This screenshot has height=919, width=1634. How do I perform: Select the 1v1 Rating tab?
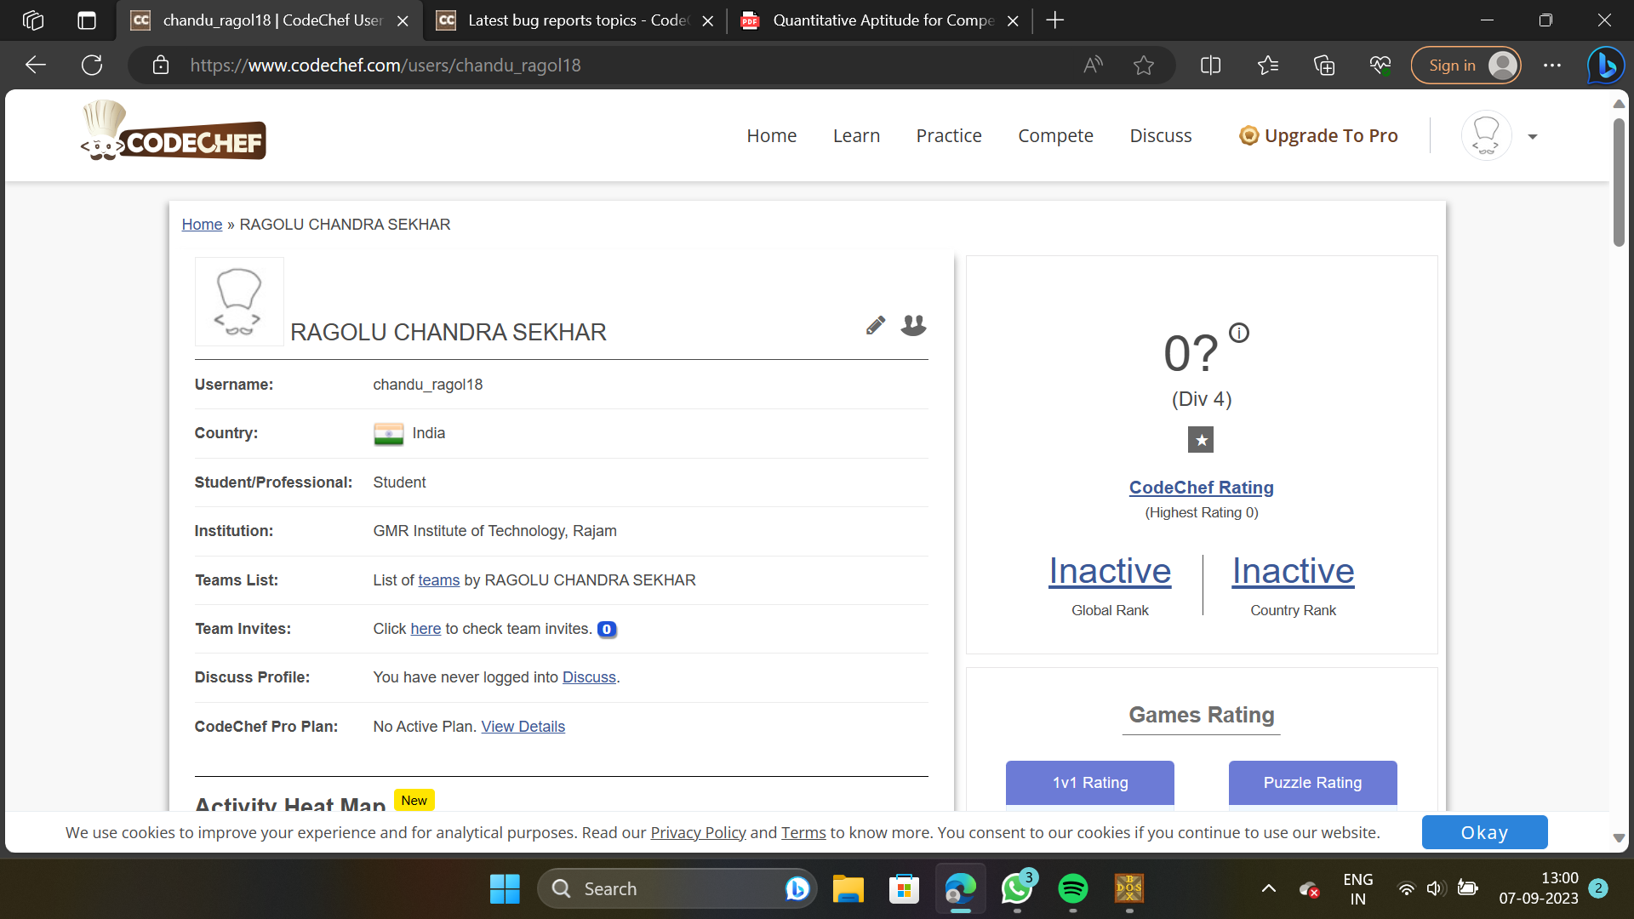coord(1089,782)
